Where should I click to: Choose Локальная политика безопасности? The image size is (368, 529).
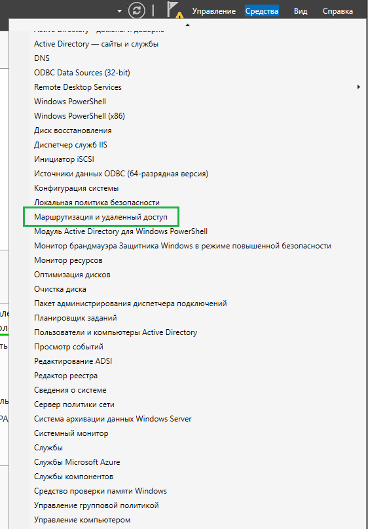97,203
